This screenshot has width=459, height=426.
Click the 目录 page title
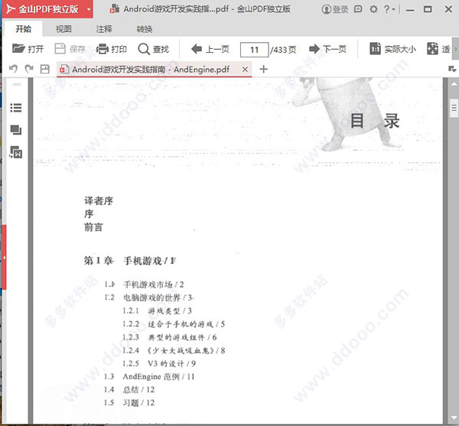[375, 121]
